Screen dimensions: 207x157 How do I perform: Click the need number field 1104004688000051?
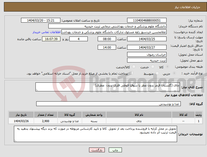pyautogui.click(x=147, y=20)
